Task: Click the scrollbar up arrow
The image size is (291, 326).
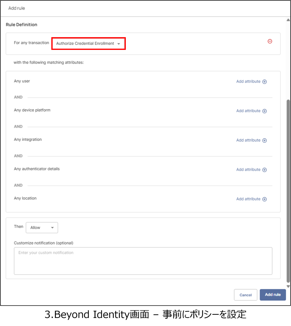Action: pos(288,20)
